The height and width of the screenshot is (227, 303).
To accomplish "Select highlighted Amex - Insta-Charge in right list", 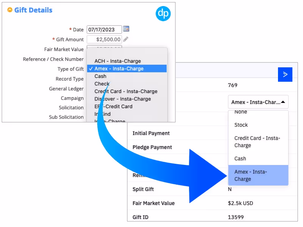I will 258,175.
